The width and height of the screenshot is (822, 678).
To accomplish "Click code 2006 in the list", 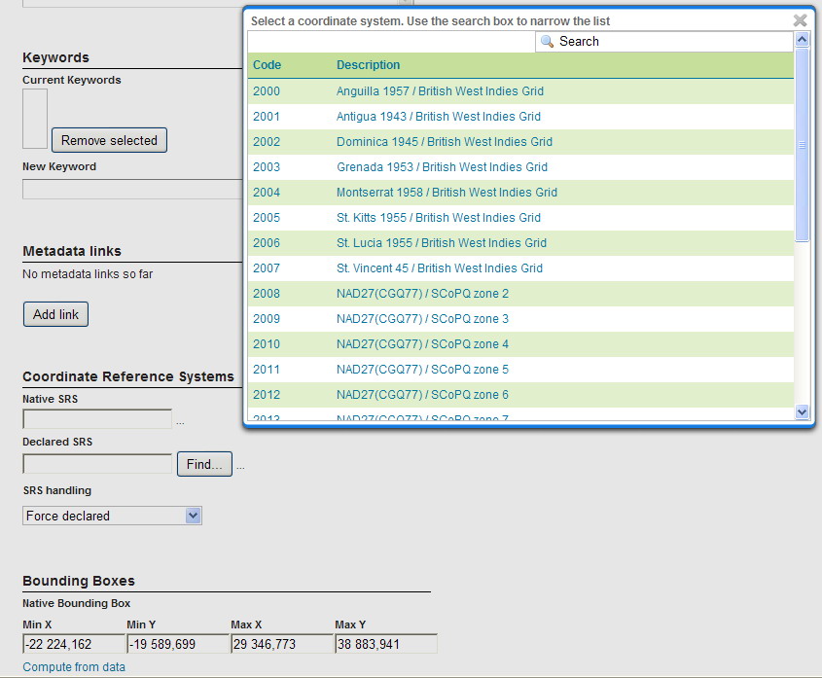I will [x=267, y=243].
